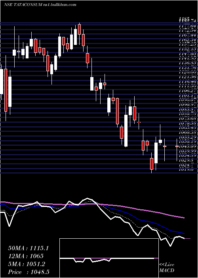The image size is (198, 278).
Task: Click the 1090.97 price axis label
Action: click(x=188, y=105)
